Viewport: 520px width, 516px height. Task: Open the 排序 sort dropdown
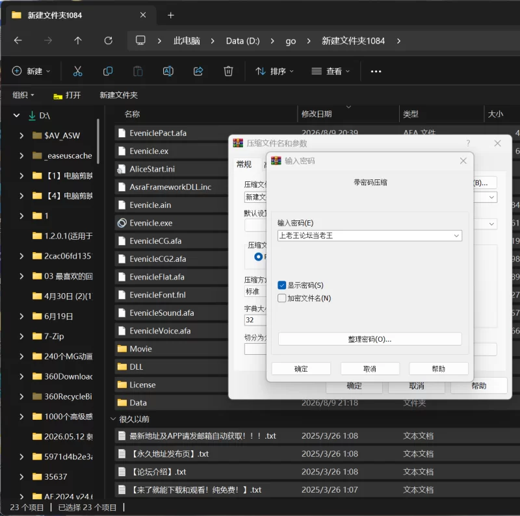point(274,71)
